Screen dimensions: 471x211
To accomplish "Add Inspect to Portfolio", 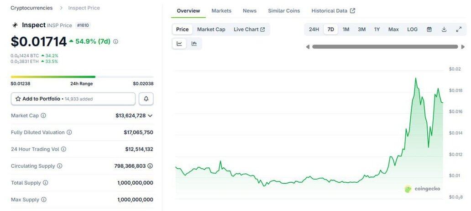I will click(73, 99).
